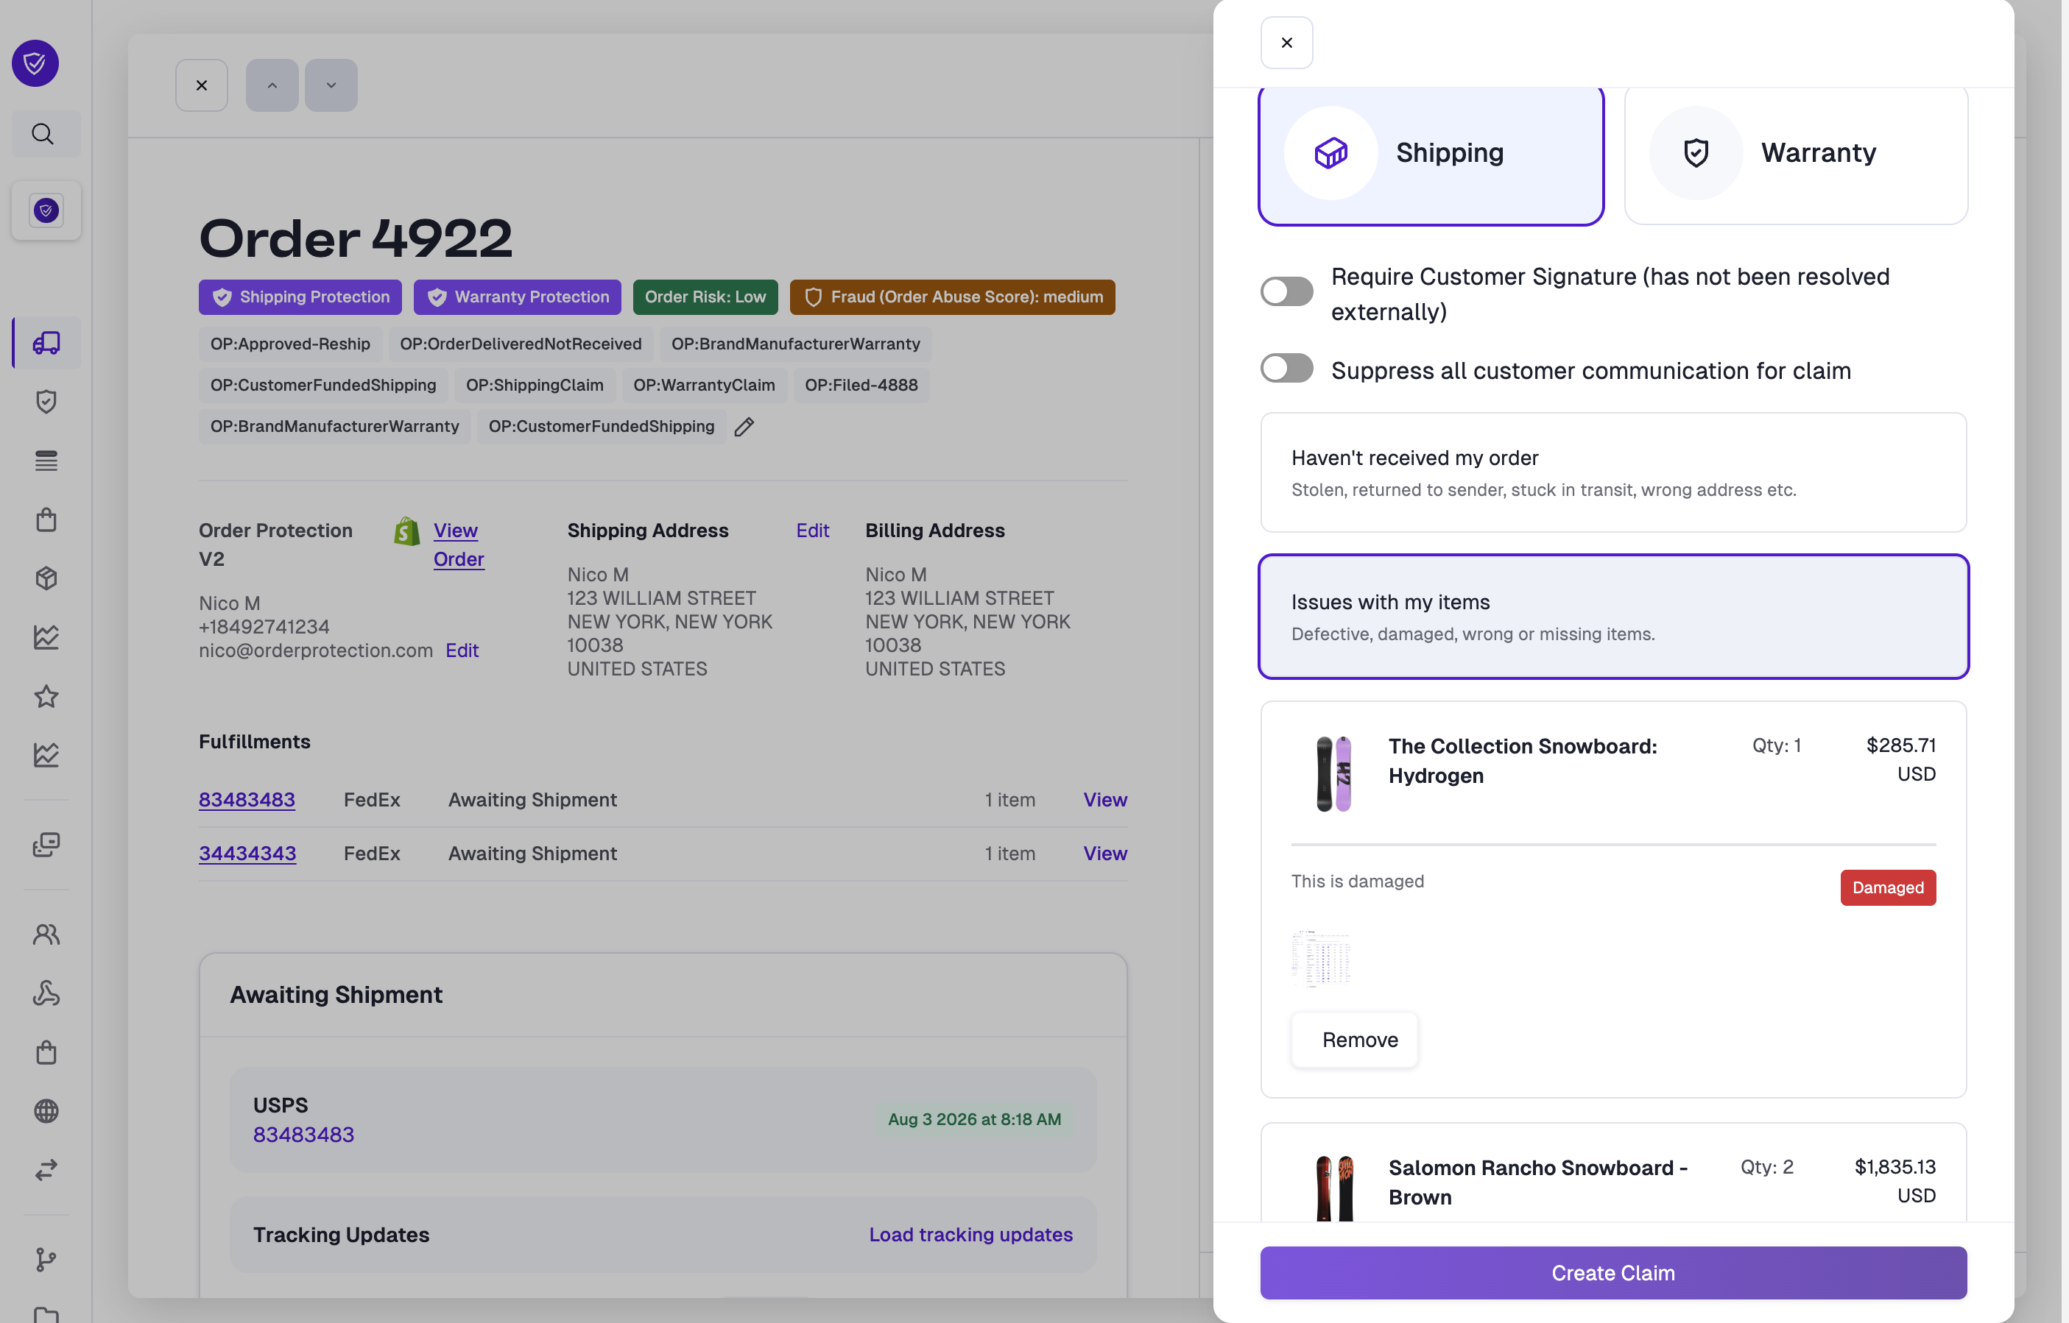Image resolution: width=2069 pixels, height=1323 pixels.
Task: Close the Order 4922 detail panel
Action: coord(202,85)
